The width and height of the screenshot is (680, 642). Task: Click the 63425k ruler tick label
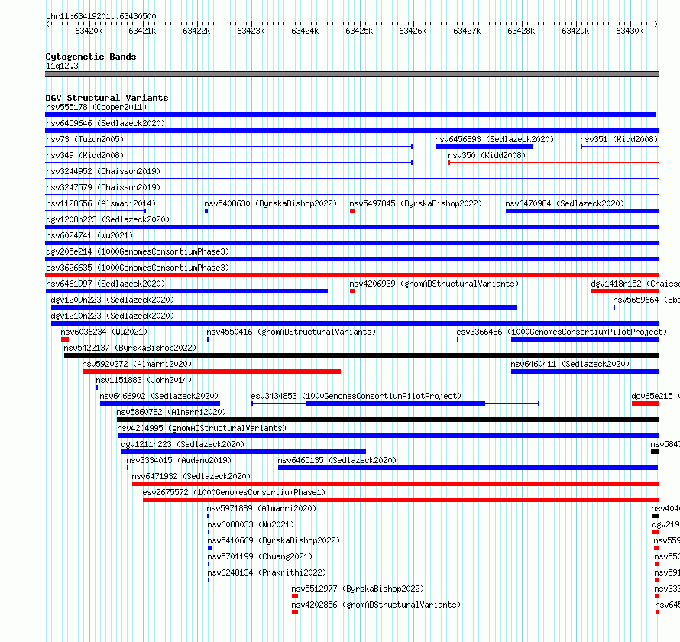pos(359,31)
